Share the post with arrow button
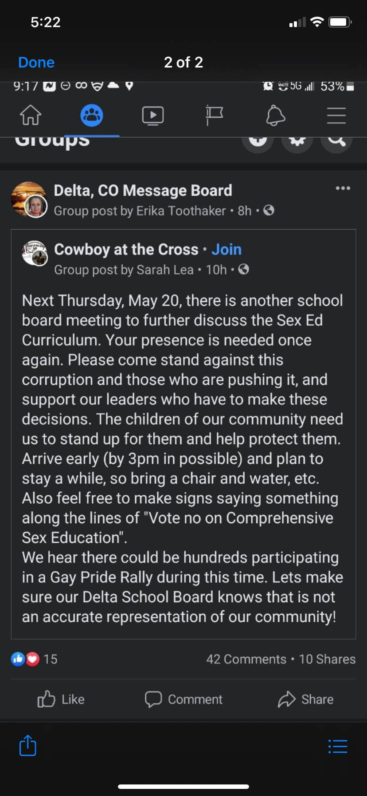The height and width of the screenshot is (796, 367). click(306, 699)
